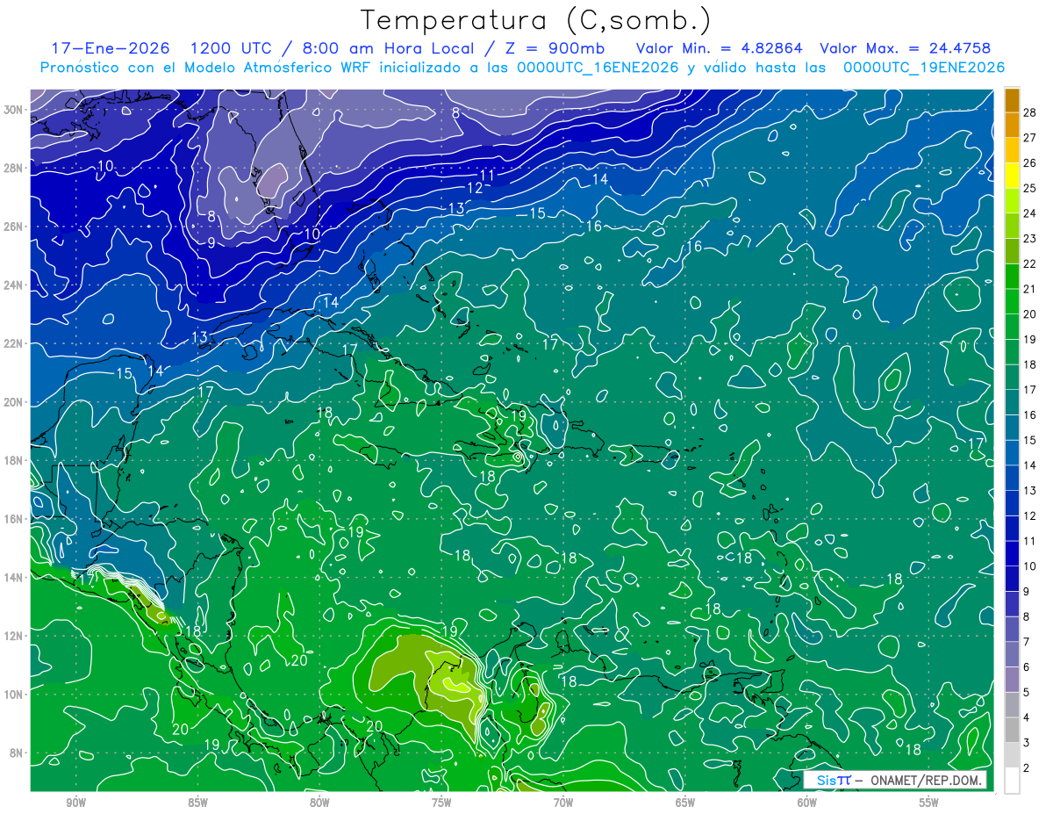
Task: Click the contour label 12 on the map
Action: 475,188
